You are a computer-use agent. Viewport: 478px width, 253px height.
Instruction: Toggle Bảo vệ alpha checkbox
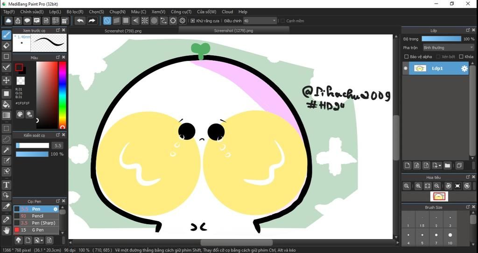pyautogui.click(x=406, y=57)
